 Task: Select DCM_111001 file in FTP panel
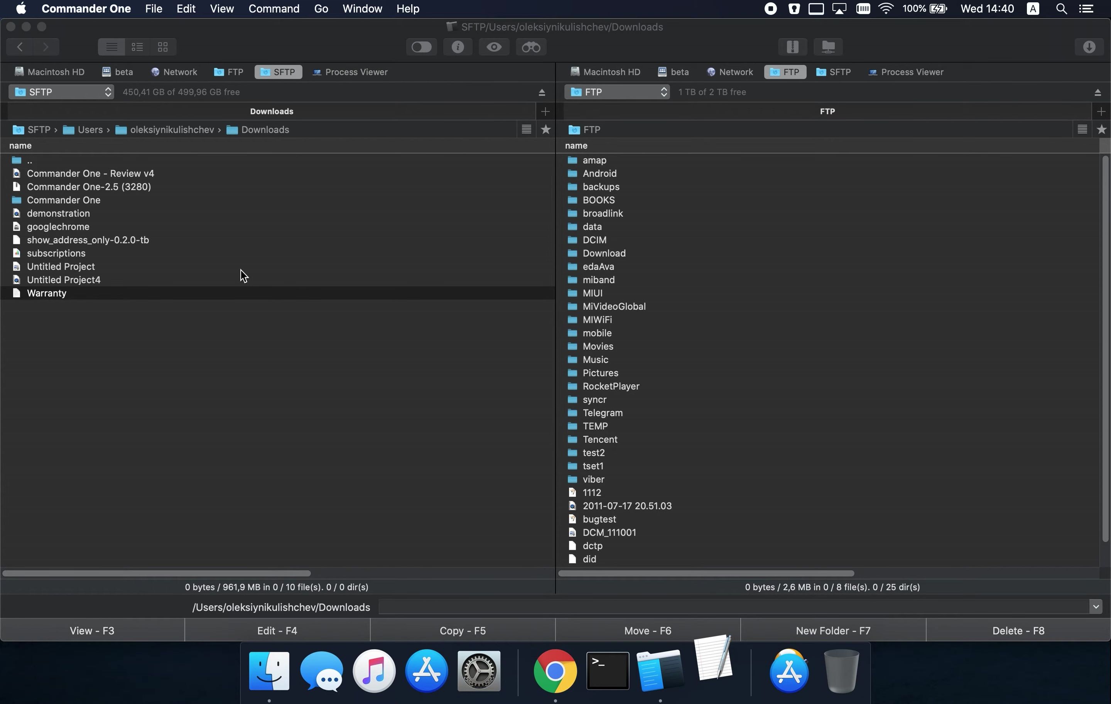(x=828, y=532)
